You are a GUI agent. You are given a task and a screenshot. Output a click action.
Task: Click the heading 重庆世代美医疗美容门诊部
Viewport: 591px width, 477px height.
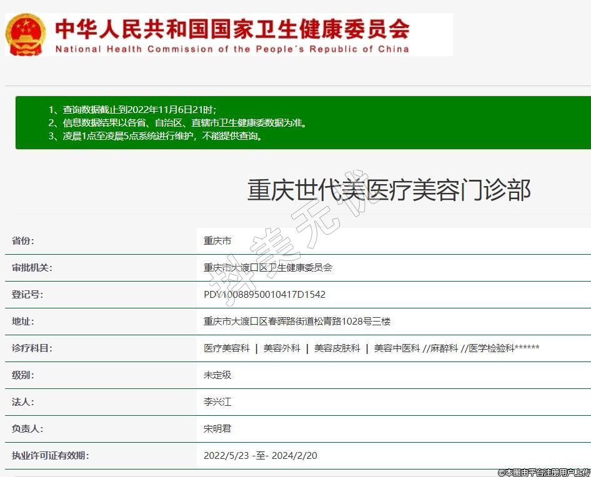pos(389,190)
